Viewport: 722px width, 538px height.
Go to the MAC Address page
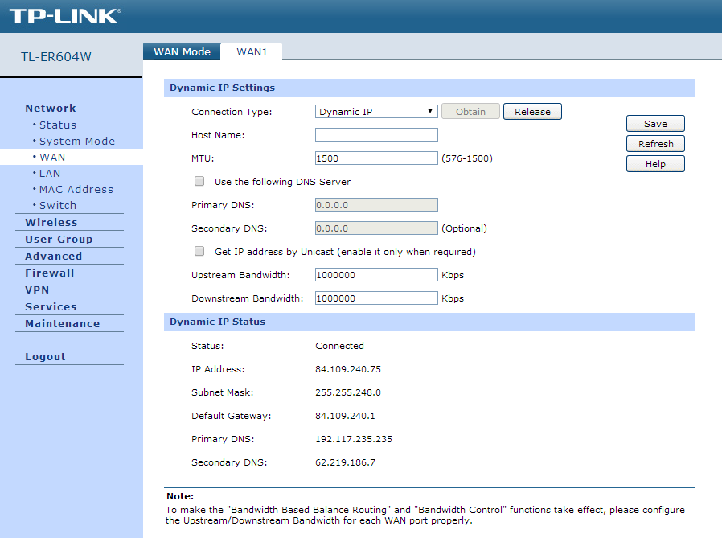click(x=76, y=190)
